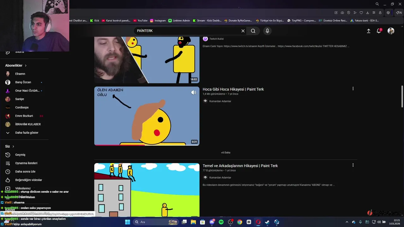This screenshot has height=227, width=404.
Task: Unmute preview on Ölen Adamın Oğlu thumbnail
Action: coord(193,92)
